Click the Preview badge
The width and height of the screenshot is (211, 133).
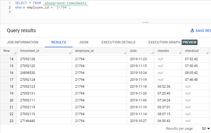(190, 42)
